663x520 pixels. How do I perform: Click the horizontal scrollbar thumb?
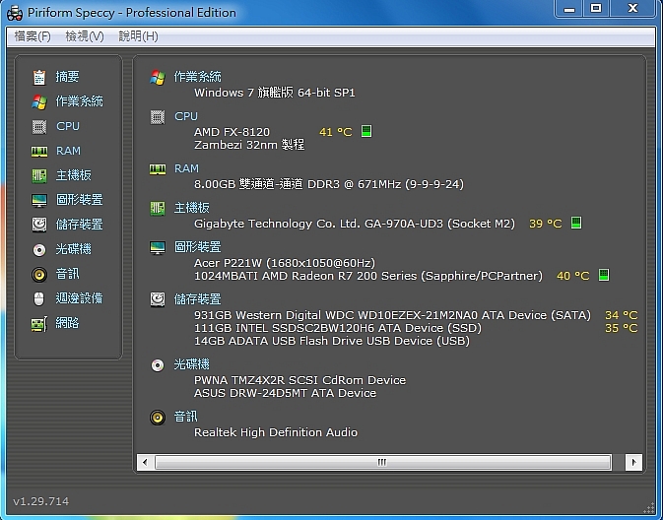click(382, 462)
